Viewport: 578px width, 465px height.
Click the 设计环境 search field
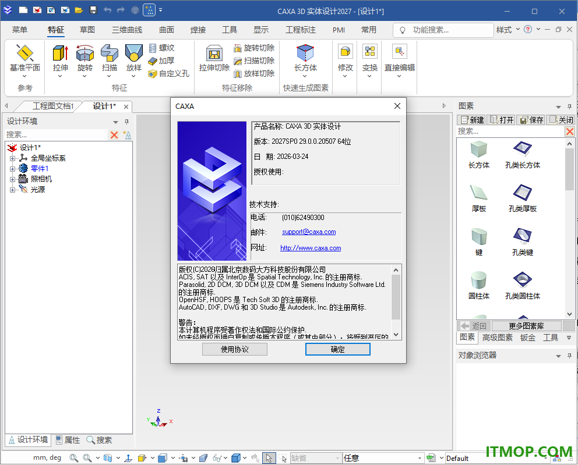pyautogui.click(x=56, y=135)
